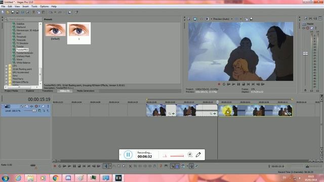Expand the REVision Effects folder
This screenshot has height=182, width=324.
pyautogui.click(x=6, y=82)
